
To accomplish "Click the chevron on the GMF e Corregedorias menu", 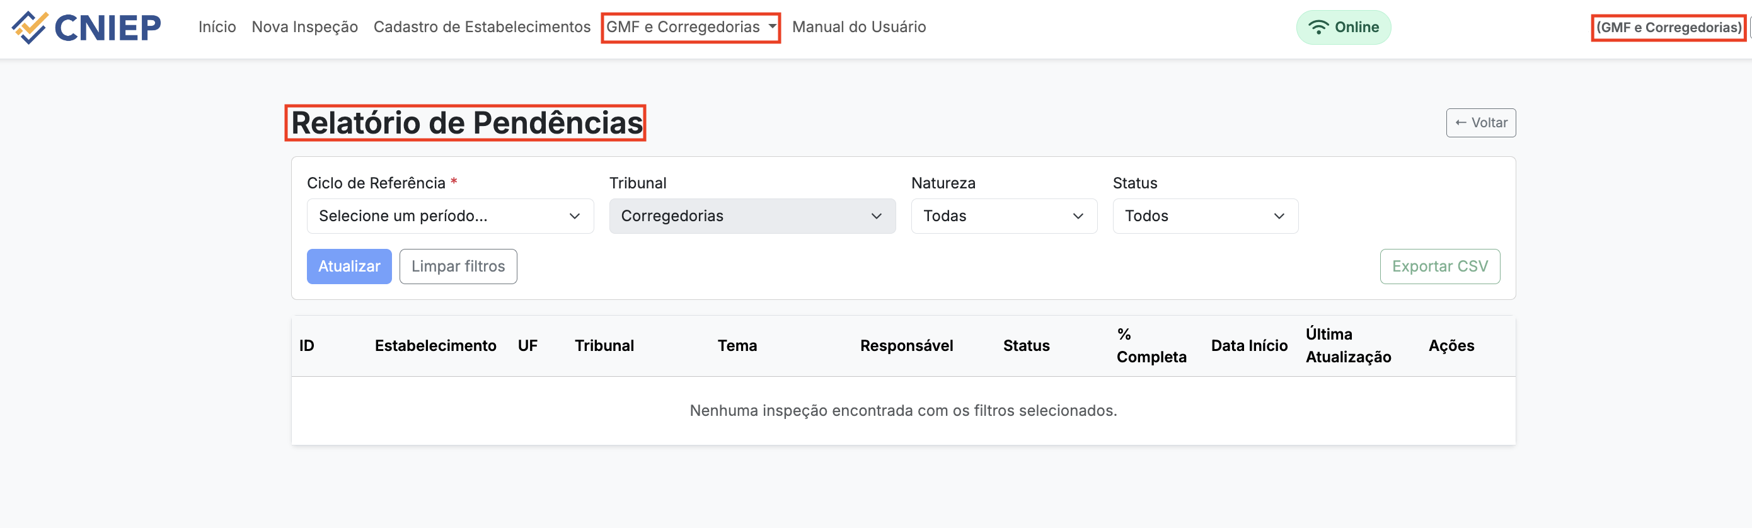I will (771, 27).
